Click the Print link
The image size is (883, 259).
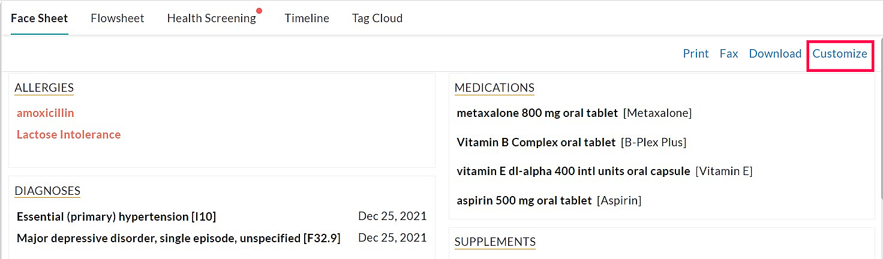pos(696,53)
